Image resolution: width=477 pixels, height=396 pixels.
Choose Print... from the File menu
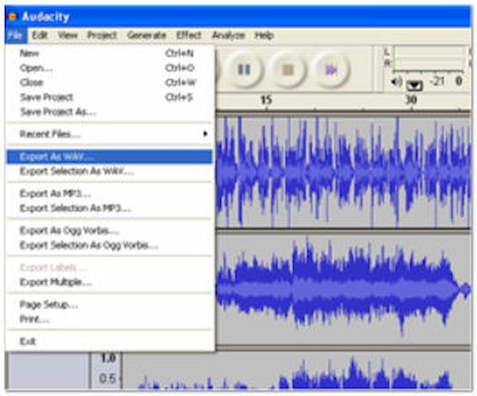(110, 319)
